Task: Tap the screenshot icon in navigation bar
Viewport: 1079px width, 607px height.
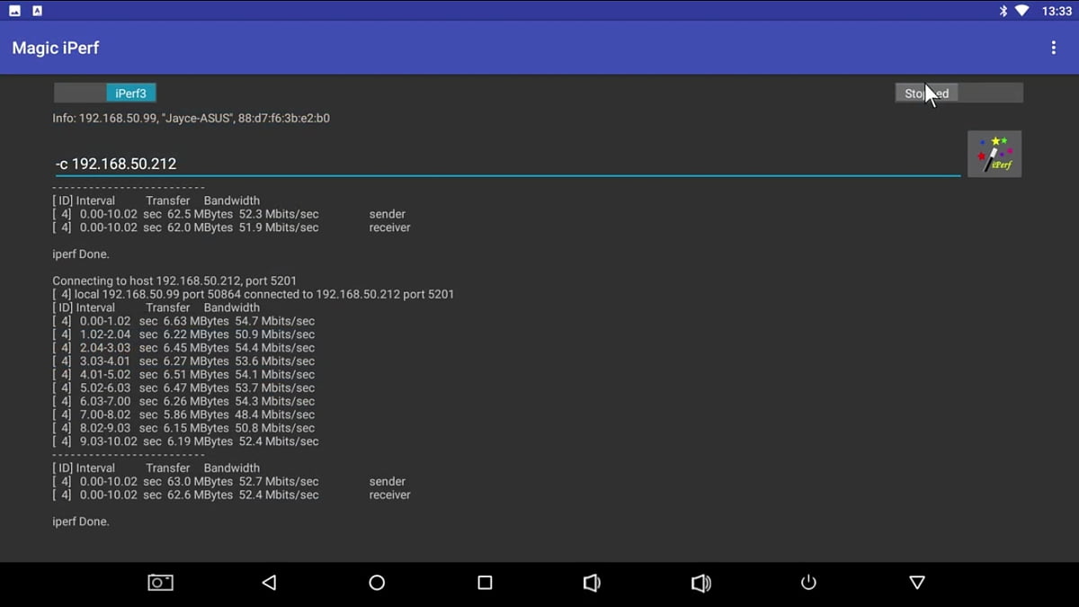Action: point(160,582)
